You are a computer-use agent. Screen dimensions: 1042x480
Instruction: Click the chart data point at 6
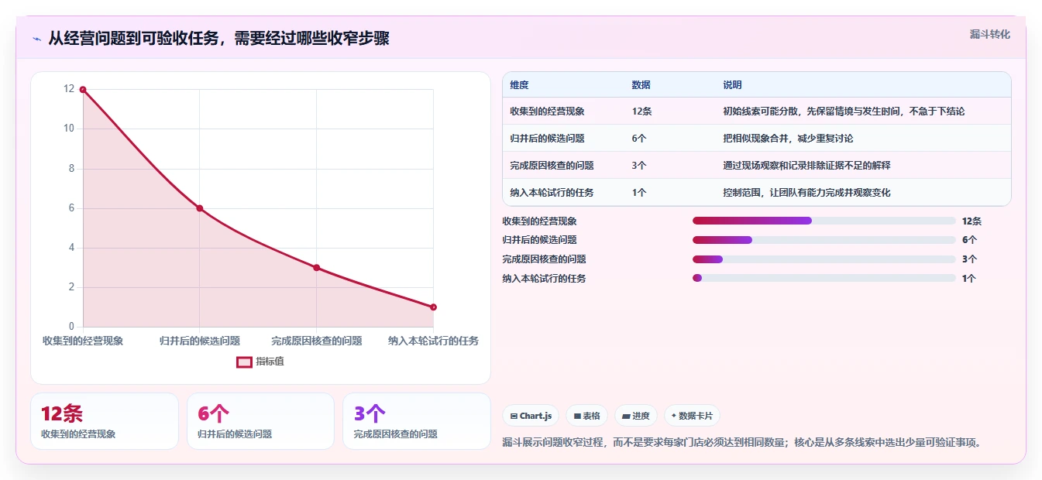point(199,208)
